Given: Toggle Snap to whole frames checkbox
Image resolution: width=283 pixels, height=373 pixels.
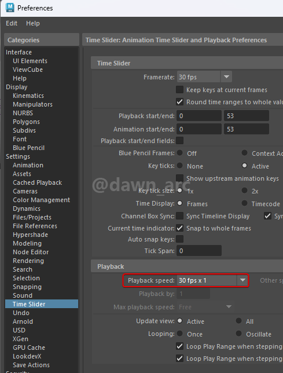Looking at the screenshot, I should tap(179, 228).
